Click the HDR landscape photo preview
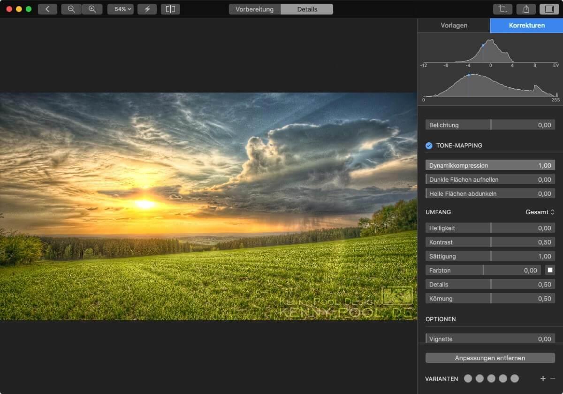 coord(208,206)
